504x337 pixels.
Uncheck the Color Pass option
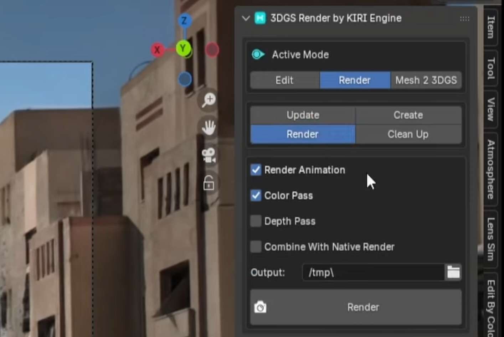pos(256,196)
